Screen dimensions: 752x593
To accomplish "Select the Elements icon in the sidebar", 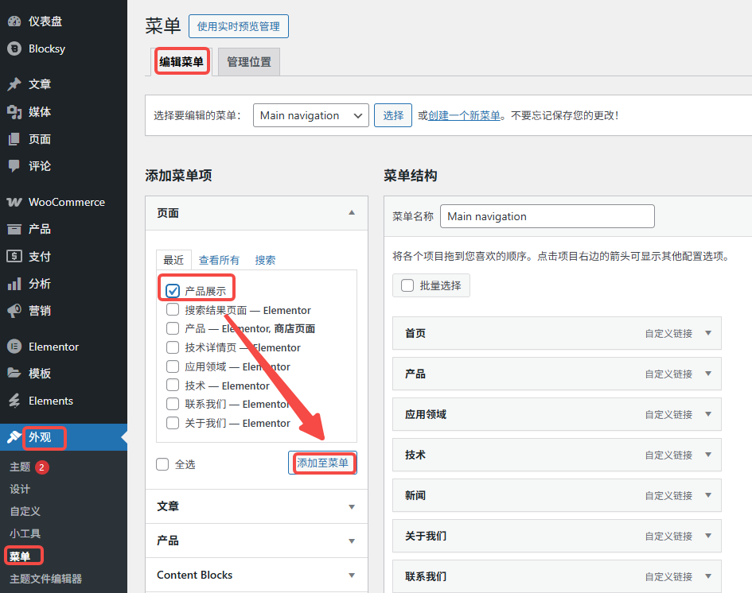I will pyautogui.click(x=16, y=400).
